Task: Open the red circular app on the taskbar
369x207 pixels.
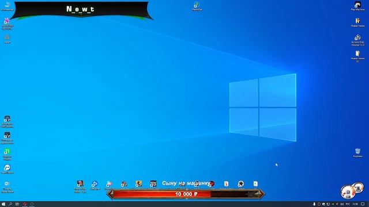Action: click(25, 204)
